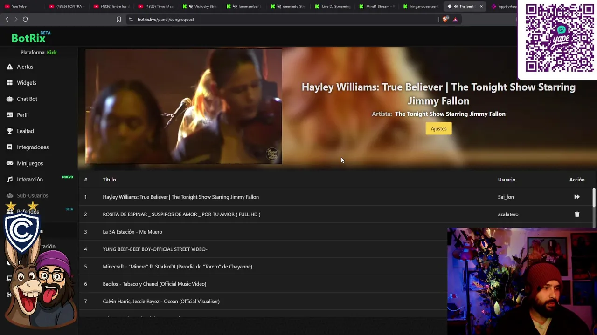Click the username azafatero
Screen dimensions: 597x335
click(508, 214)
